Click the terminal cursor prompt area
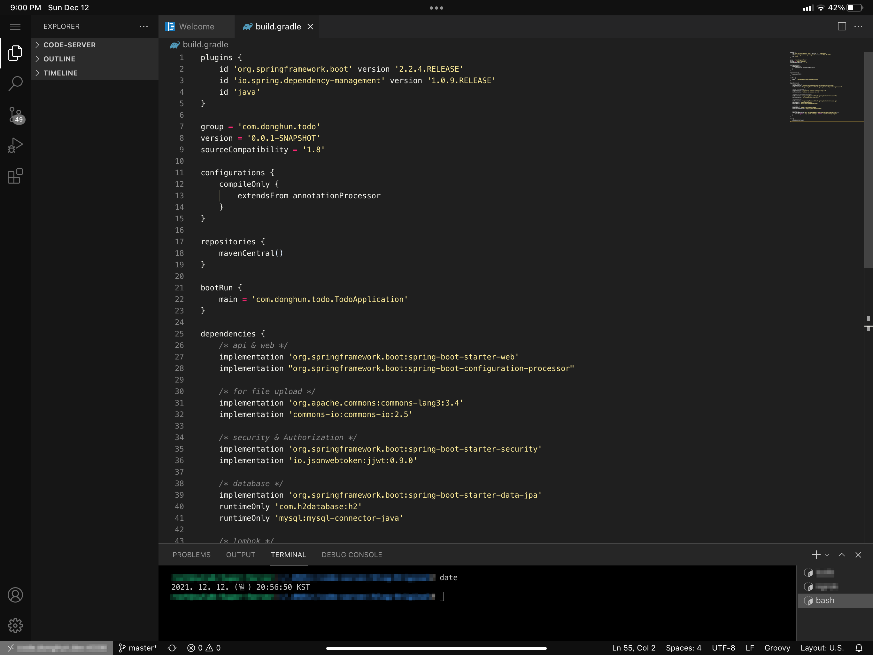The width and height of the screenshot is (873, 655). (442, 596)
